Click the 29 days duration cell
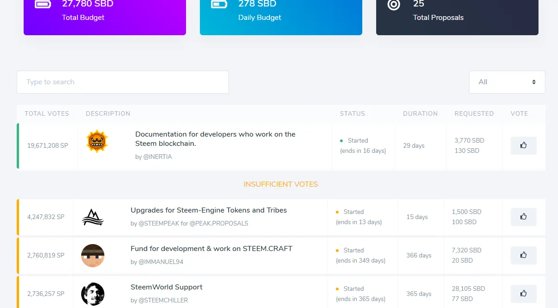This screenshot has height=308, width=558. pos(414,145)
